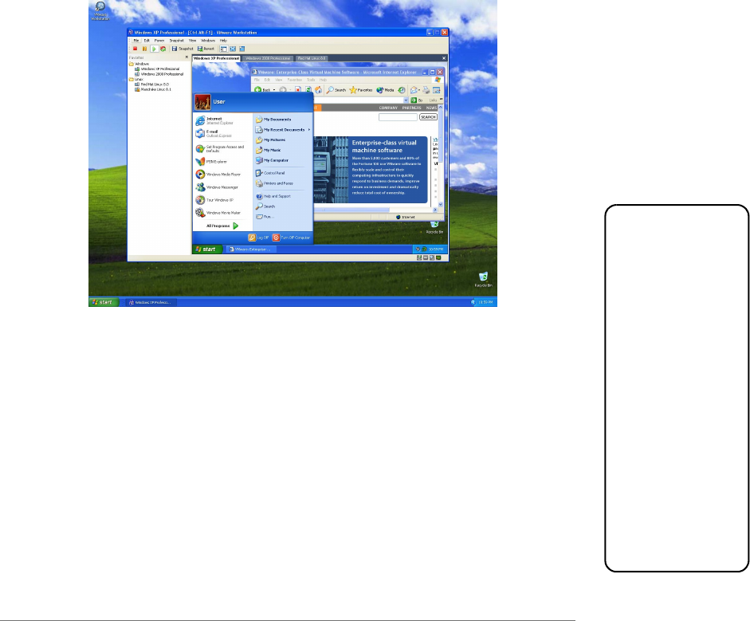Click the Reset VM icon in VMware toolbar

[163, 49]
